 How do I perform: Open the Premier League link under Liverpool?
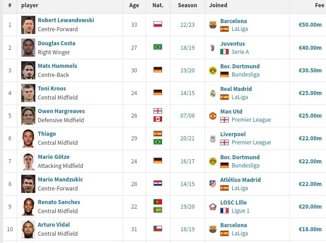251,143
